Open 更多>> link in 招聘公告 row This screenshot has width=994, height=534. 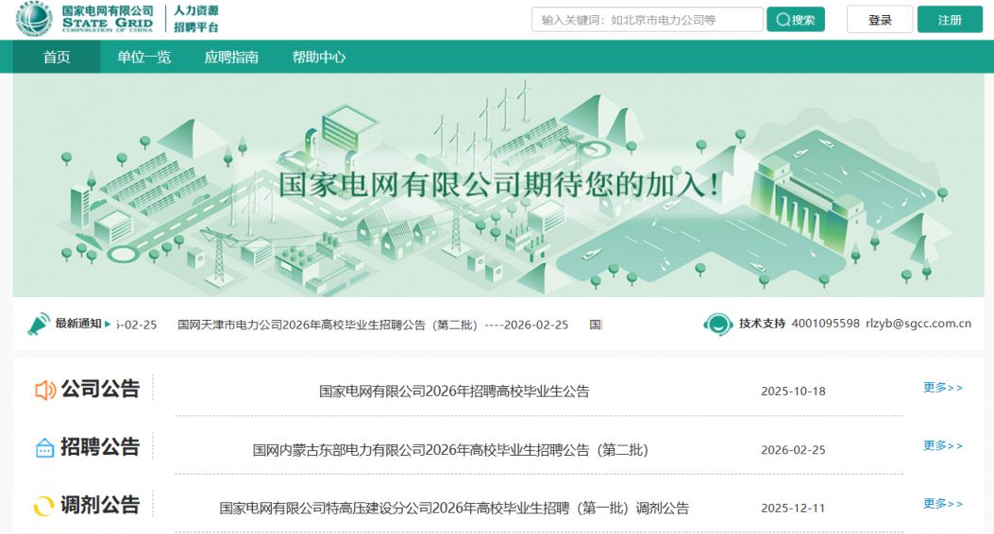[943, 446]
